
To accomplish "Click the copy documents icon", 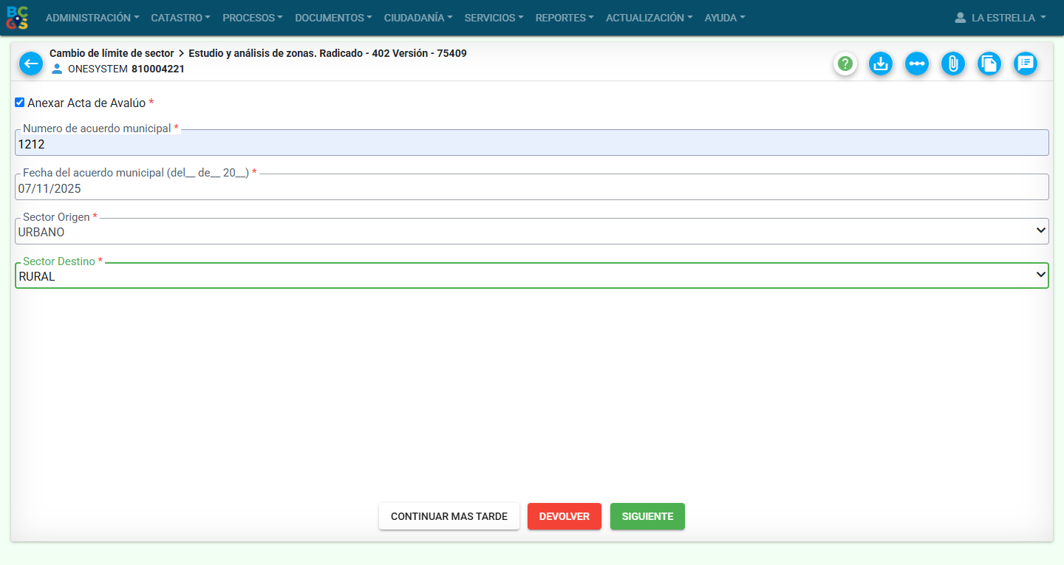I will click(989, 64).
